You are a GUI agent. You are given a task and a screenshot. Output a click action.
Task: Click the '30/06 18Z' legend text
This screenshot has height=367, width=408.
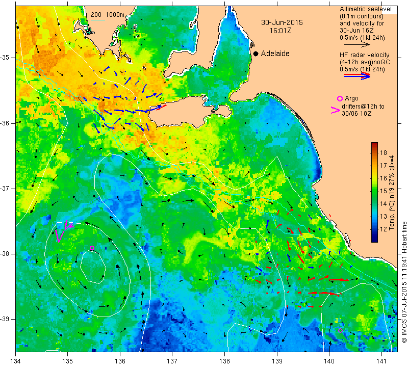[356, 114]
